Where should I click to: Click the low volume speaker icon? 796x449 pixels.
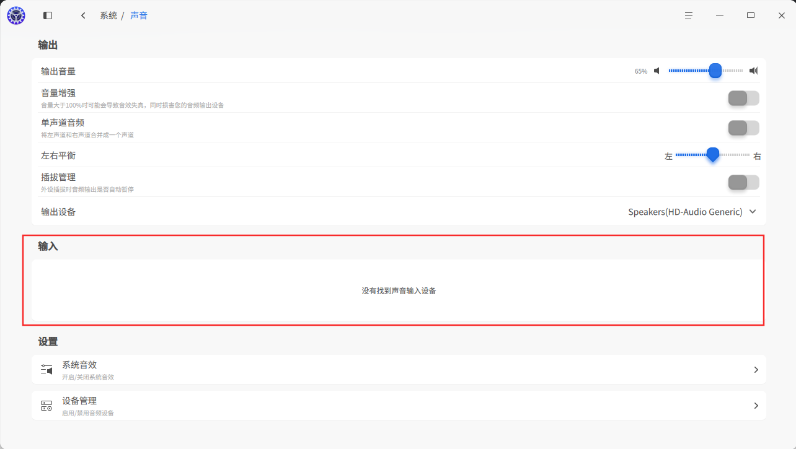(657, 71)
